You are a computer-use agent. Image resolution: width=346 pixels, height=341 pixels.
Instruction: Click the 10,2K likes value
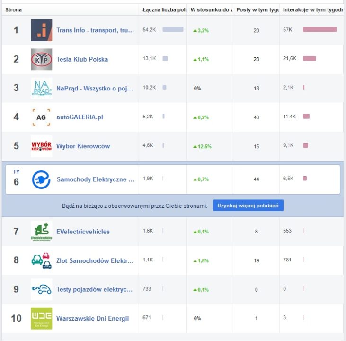149,88
